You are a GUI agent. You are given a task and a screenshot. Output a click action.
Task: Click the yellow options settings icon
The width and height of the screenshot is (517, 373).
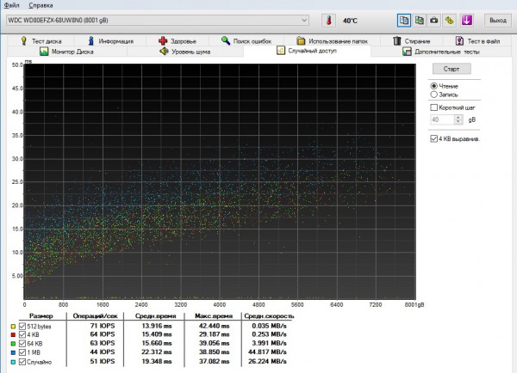click(449, 21)
